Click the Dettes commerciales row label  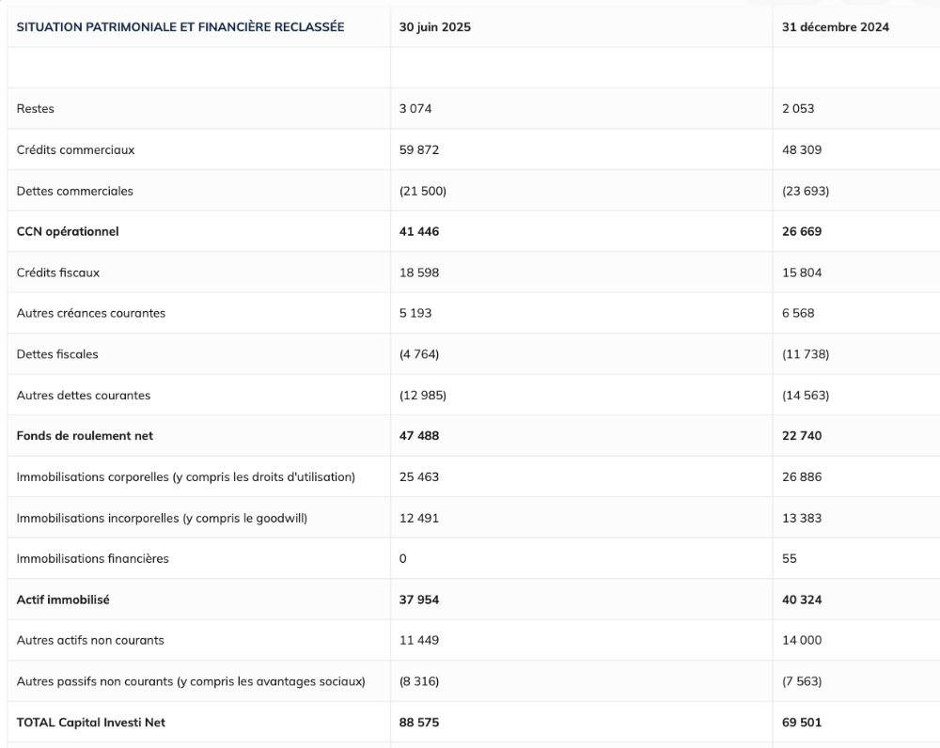(75, 191)
